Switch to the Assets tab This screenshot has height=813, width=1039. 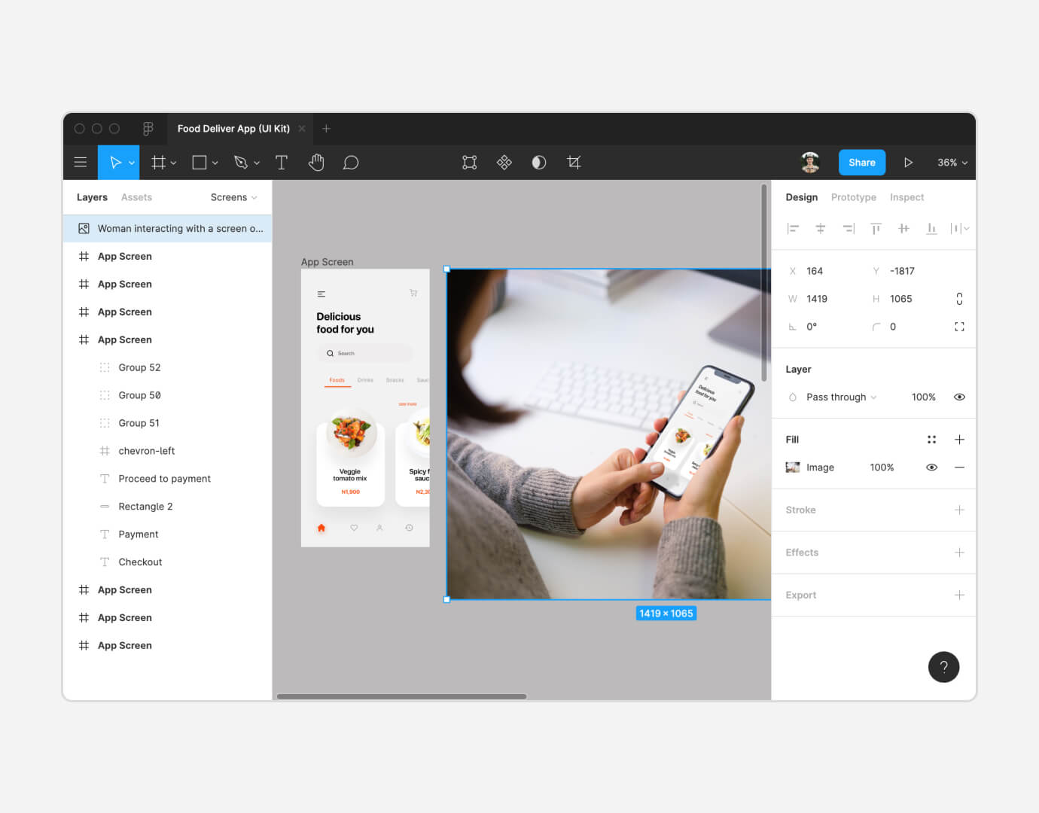coord(136,196)
